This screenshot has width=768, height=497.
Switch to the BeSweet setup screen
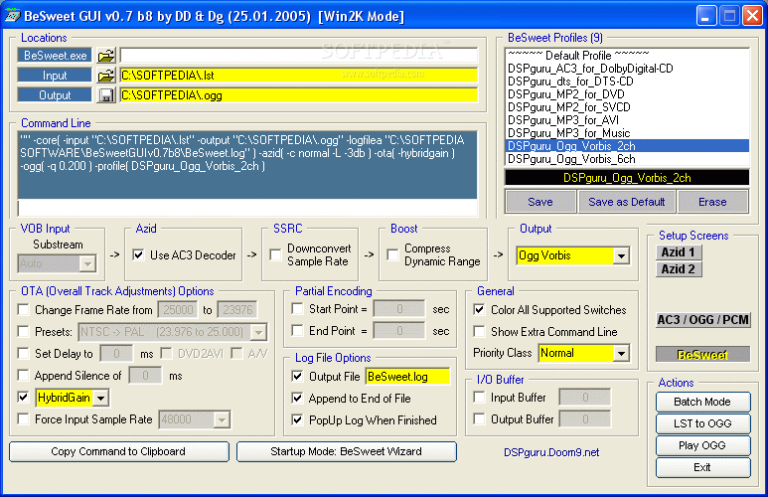coord(702,355)
